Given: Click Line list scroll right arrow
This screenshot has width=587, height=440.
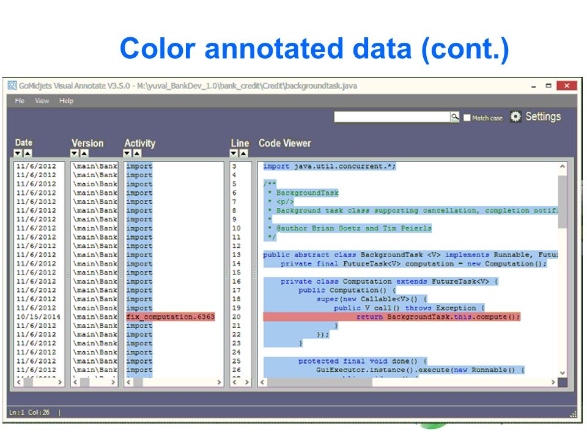Looking at the screenshot, I should tap(246, 382).
